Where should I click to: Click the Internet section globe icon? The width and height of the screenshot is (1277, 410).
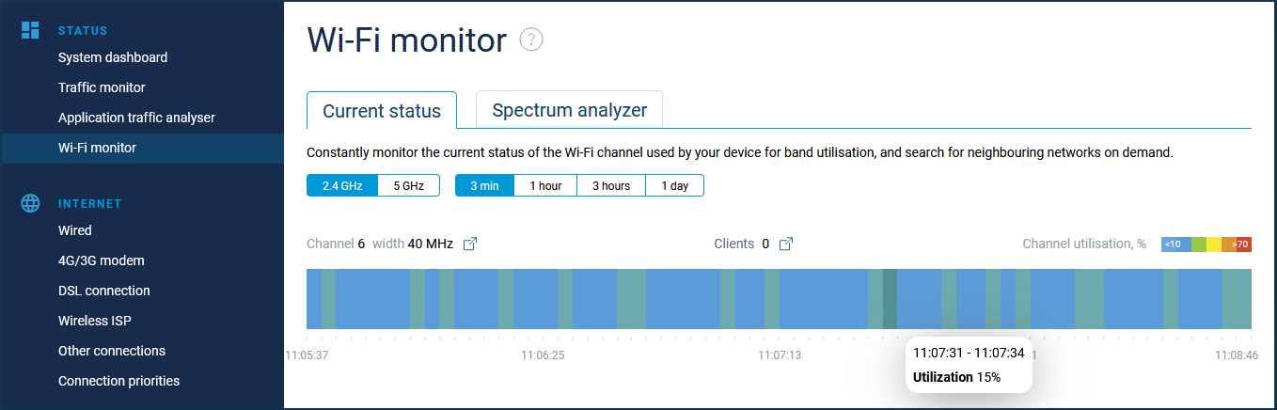30,203
